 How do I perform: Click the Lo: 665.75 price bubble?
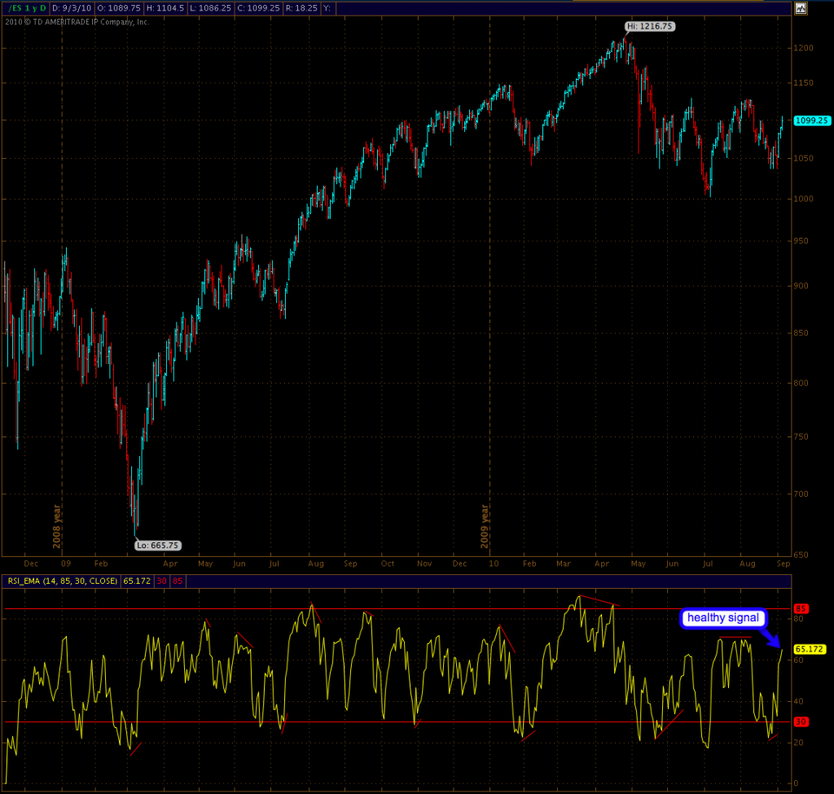(x=156, y=545)
